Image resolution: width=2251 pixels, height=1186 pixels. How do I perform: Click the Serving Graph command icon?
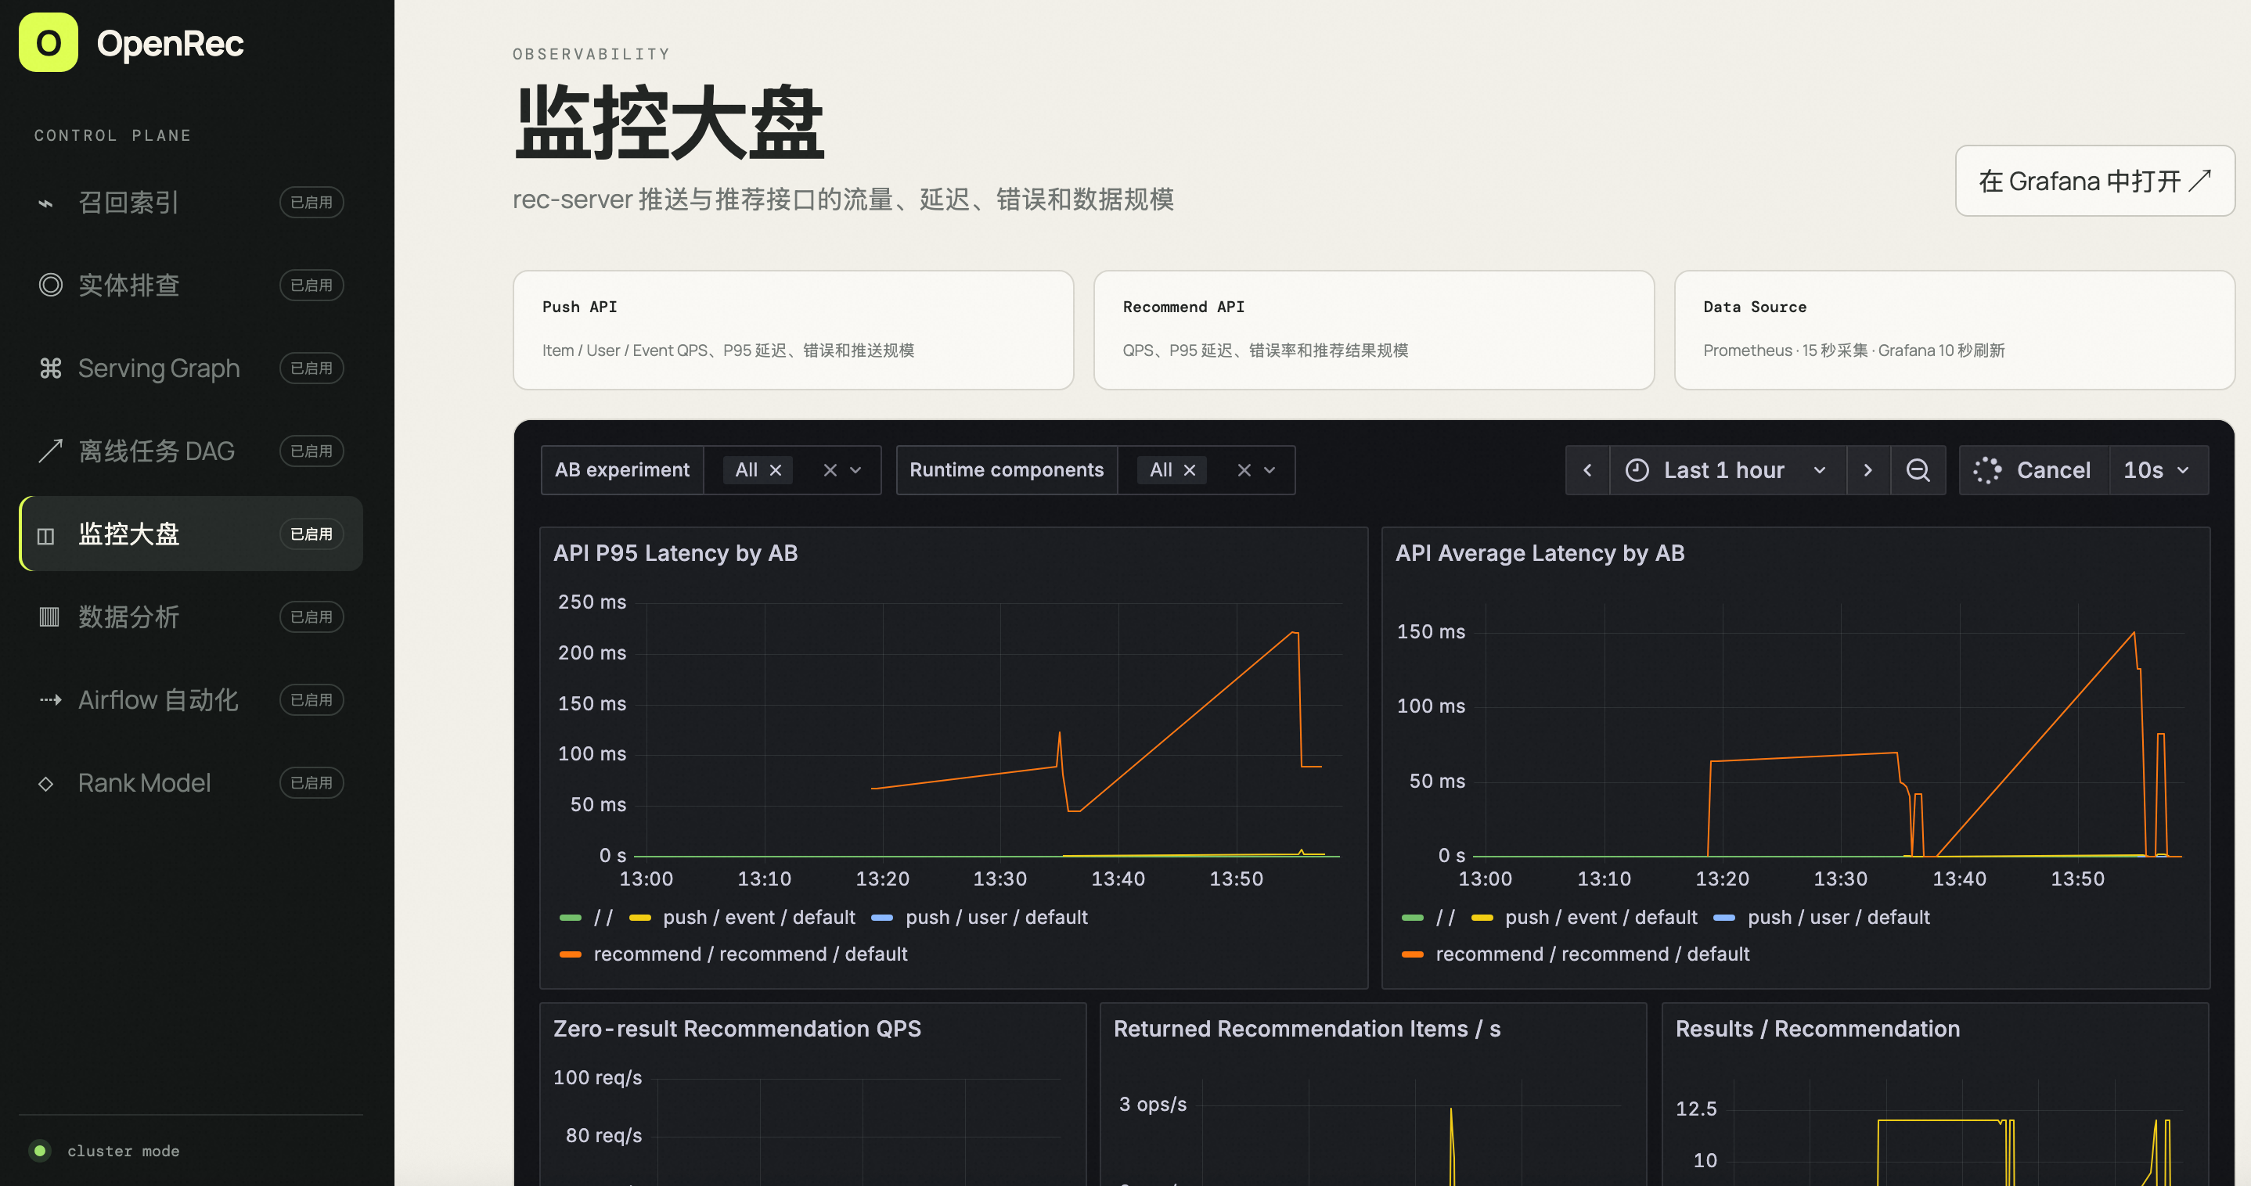51,368
